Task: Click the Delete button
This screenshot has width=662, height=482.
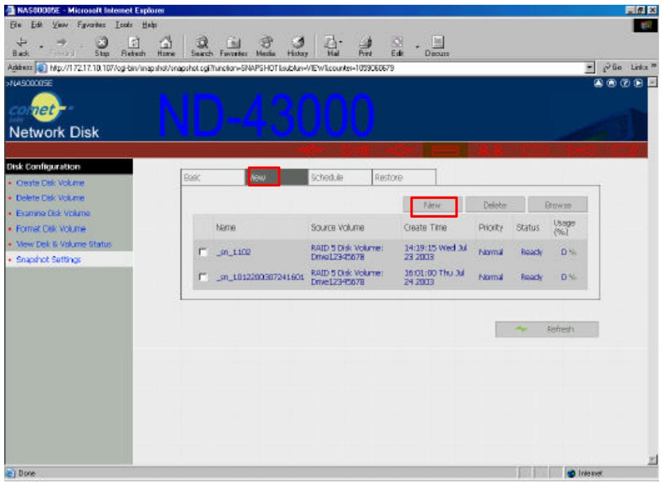Action: point(495,205)
